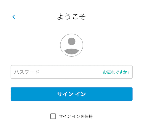This screenshot has height=135, width=148.
Task: Open the お忘れですか? link
Action: [x=116, y=72]
